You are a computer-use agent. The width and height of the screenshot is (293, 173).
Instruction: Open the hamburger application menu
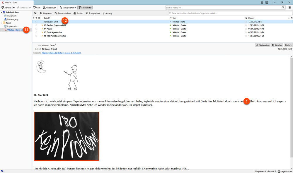pyautogui.click(x=289, y=7)
